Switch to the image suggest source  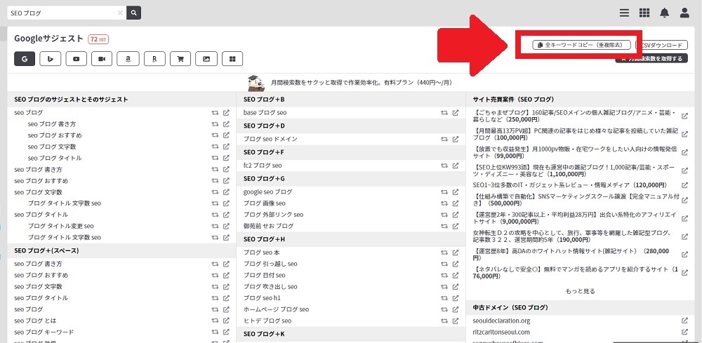206,59
